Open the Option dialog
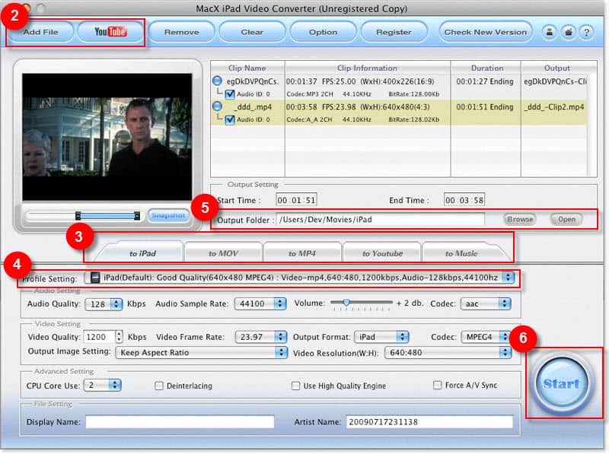 [323, 32]
